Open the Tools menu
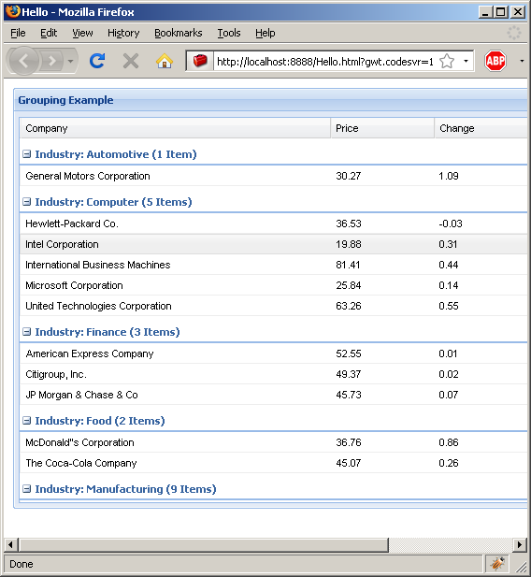 229,33
